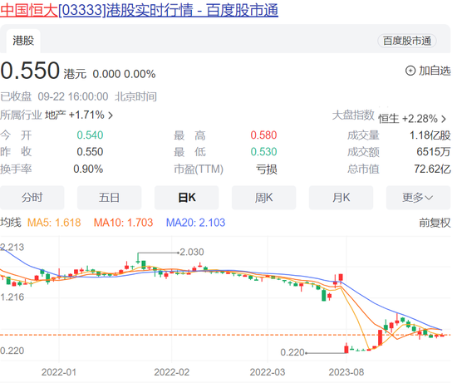Switch to the 分时 chart tab
Screen dimensions: 457x383
32,198
